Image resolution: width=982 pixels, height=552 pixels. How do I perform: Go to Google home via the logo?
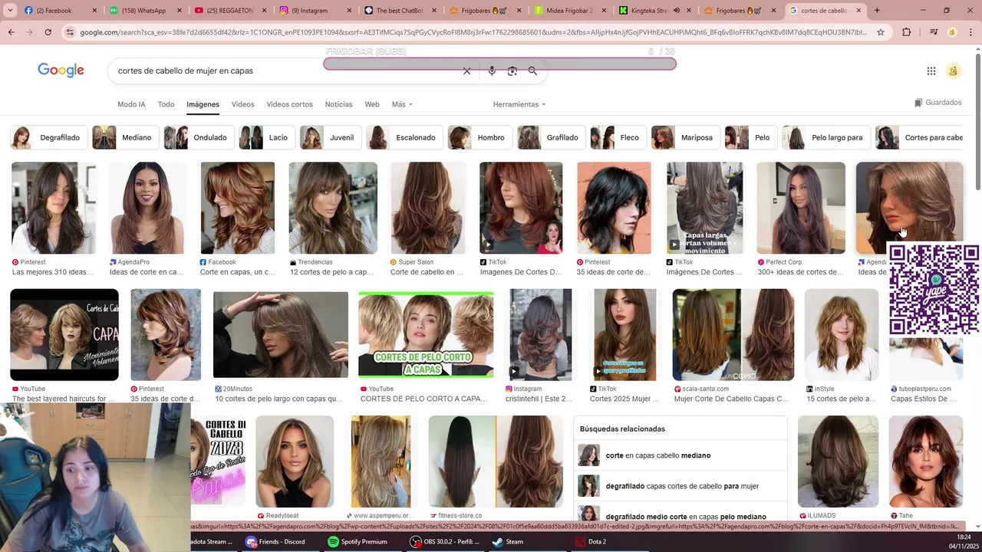[x=61, y=71]
